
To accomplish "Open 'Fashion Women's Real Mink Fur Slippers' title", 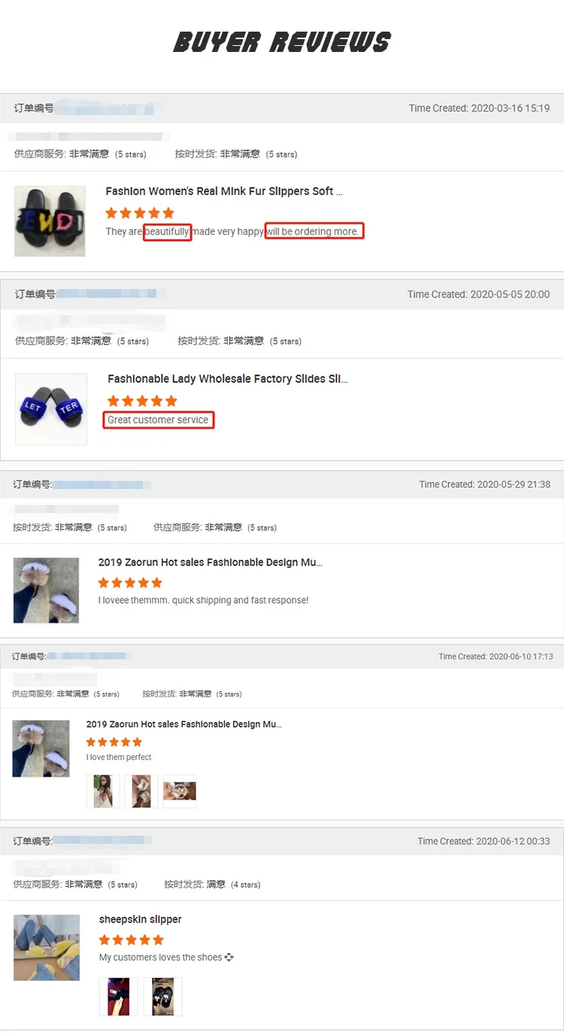I will click(224, 191).
